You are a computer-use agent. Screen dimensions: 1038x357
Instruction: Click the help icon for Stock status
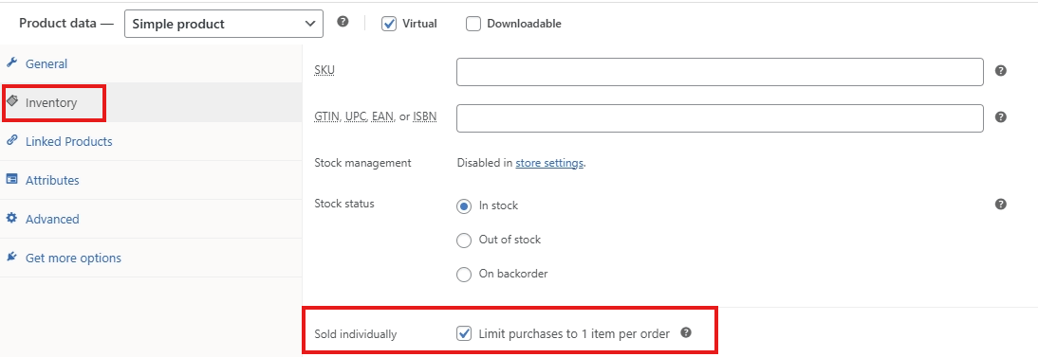[1001, 205]
